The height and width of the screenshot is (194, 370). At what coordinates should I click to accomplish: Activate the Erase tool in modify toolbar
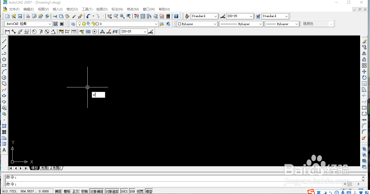coord(364,41)
